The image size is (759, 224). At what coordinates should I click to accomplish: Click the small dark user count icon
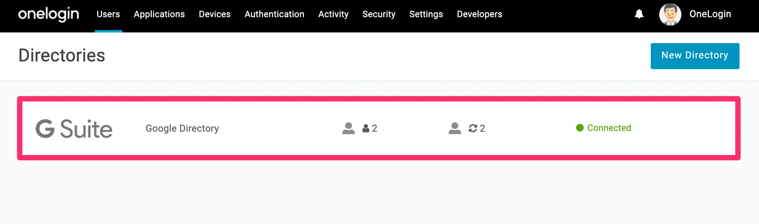(366, 129)
